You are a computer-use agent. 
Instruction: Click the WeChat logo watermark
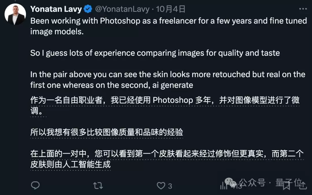coord(230,182)
